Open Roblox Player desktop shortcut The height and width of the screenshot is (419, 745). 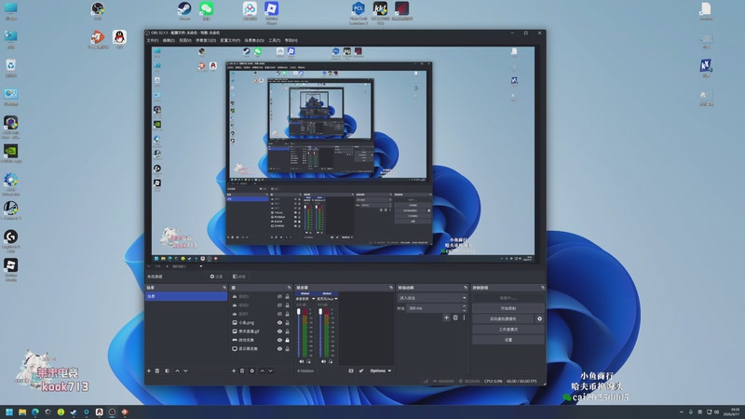coord(272,12)
